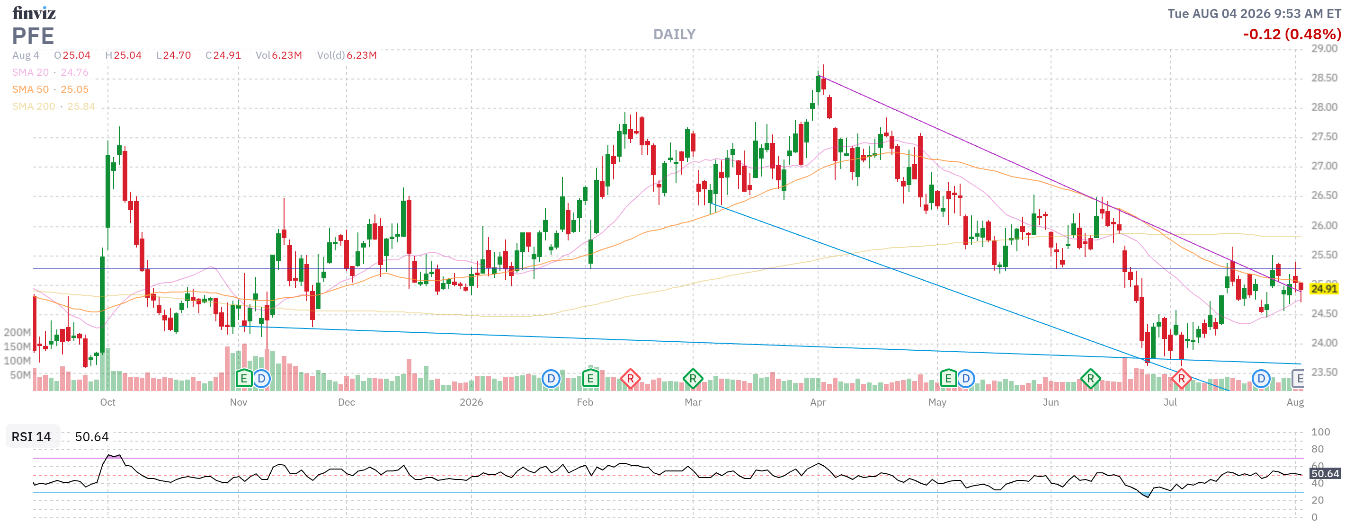Screen dimensions: 1354x532
Task: Click the green E earnings marker in May
Action: click(948, 378)
